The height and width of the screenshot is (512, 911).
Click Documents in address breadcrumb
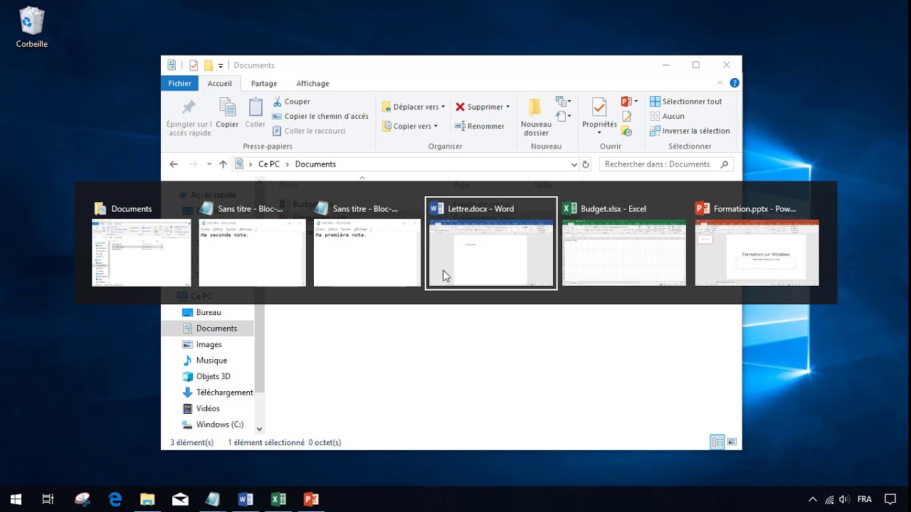click(x=315, y=164)
